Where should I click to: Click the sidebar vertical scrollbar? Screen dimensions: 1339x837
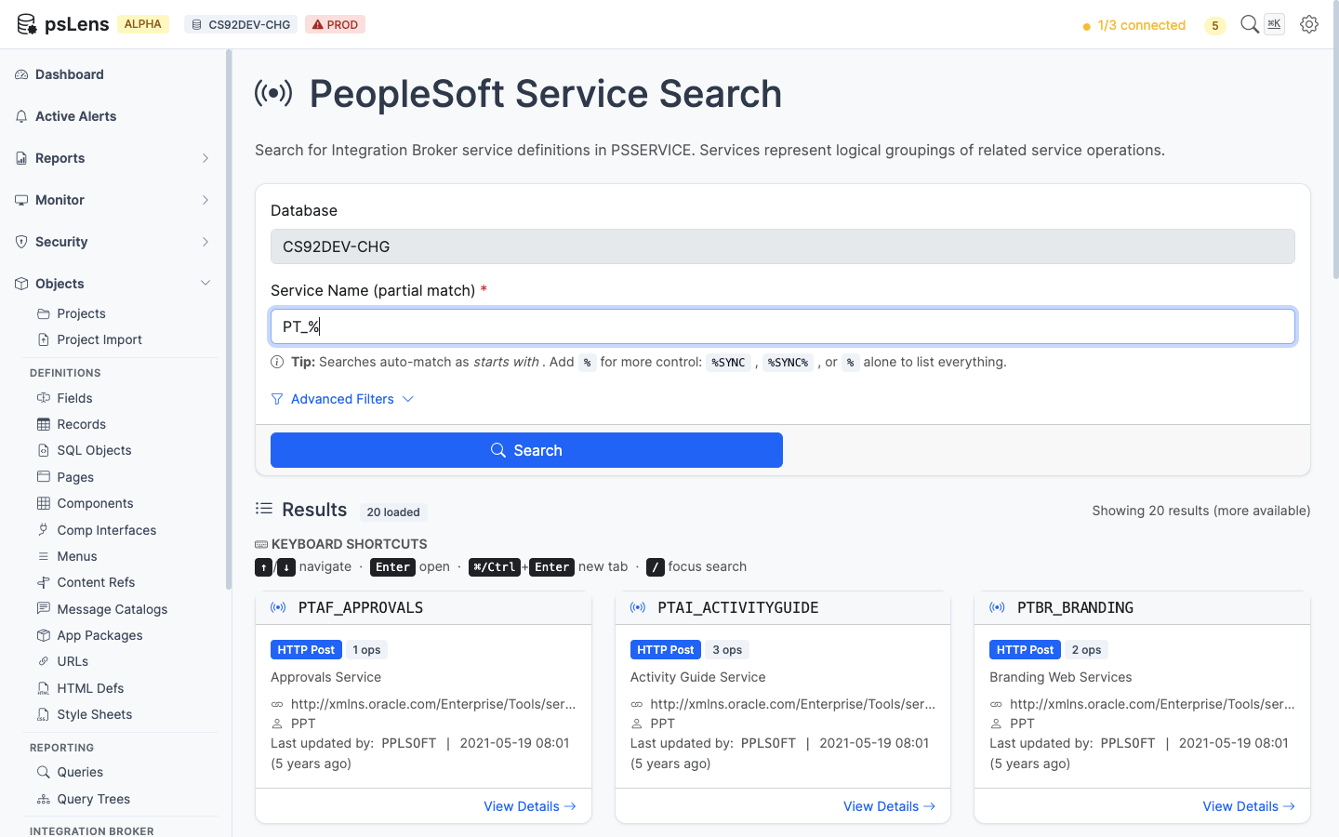tap(229, 319)
